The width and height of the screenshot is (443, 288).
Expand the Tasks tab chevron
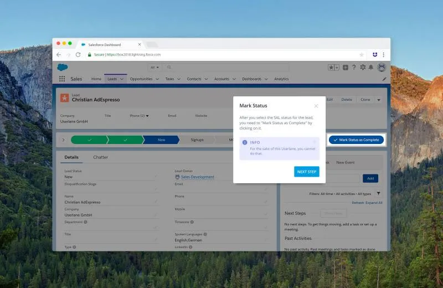[178, 79]
